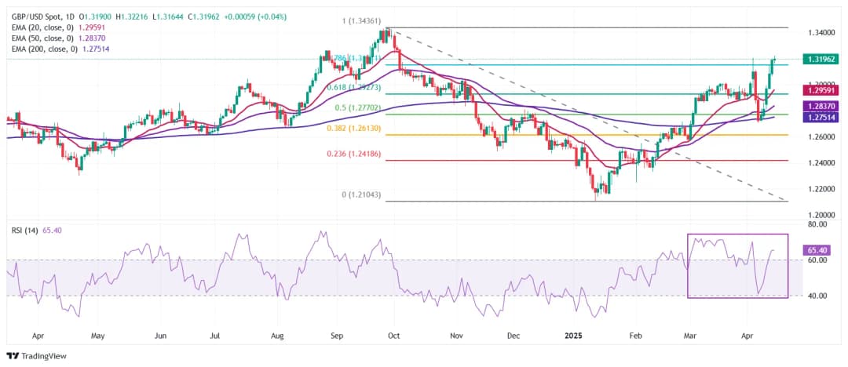The height and width of the screenshot is (367, 848).
Task: Click the RSI value tag 65.40
Action: click(817, 250)
